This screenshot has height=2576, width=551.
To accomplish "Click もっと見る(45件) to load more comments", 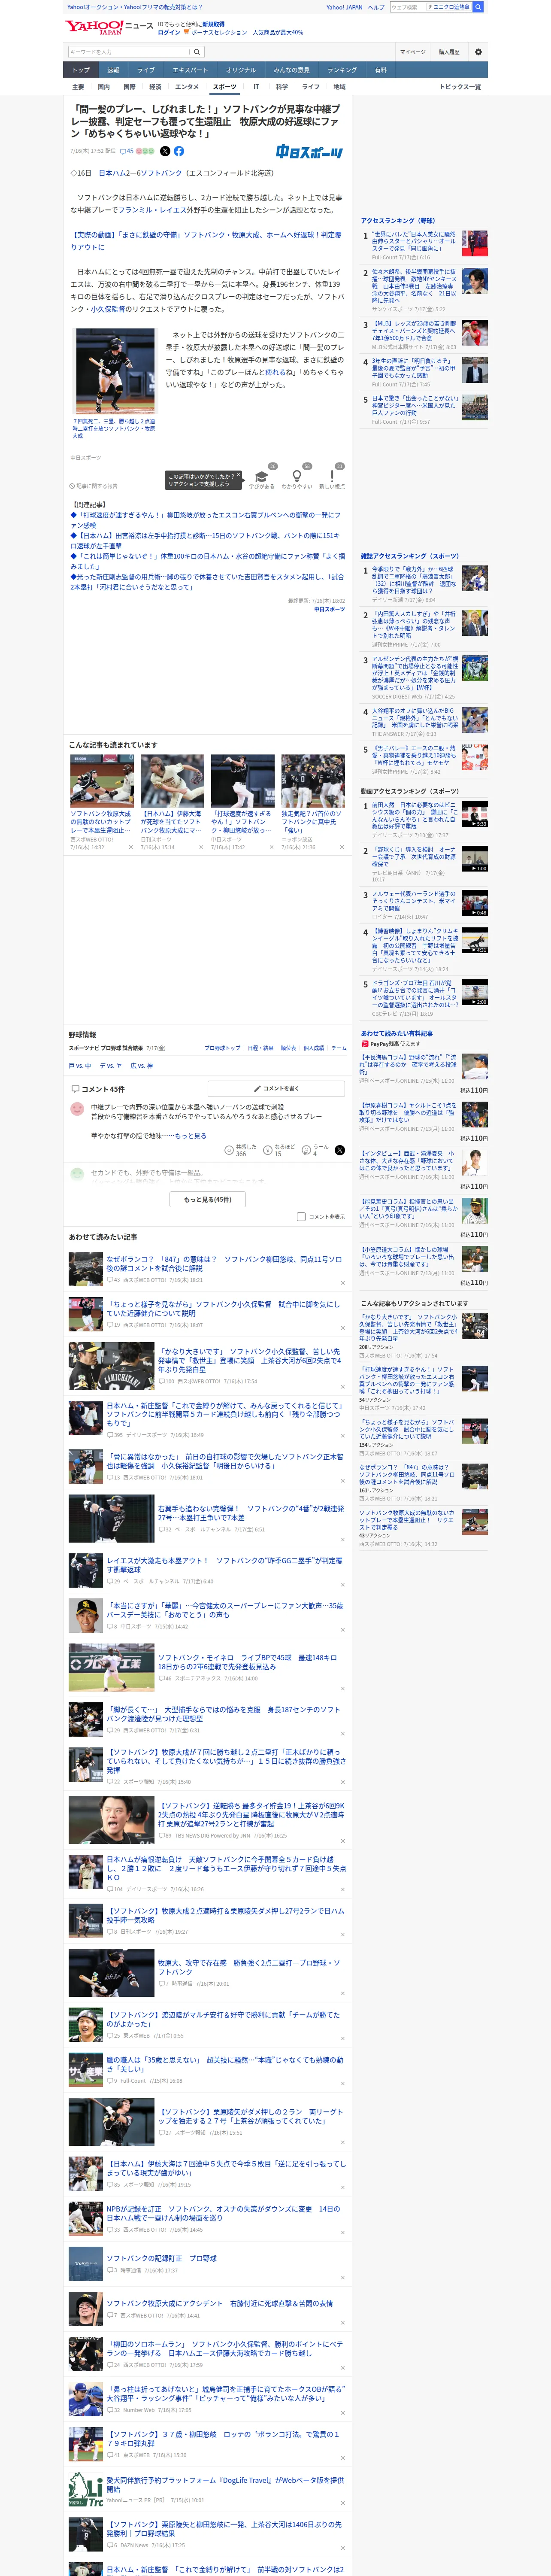I will coord(208,1199).
